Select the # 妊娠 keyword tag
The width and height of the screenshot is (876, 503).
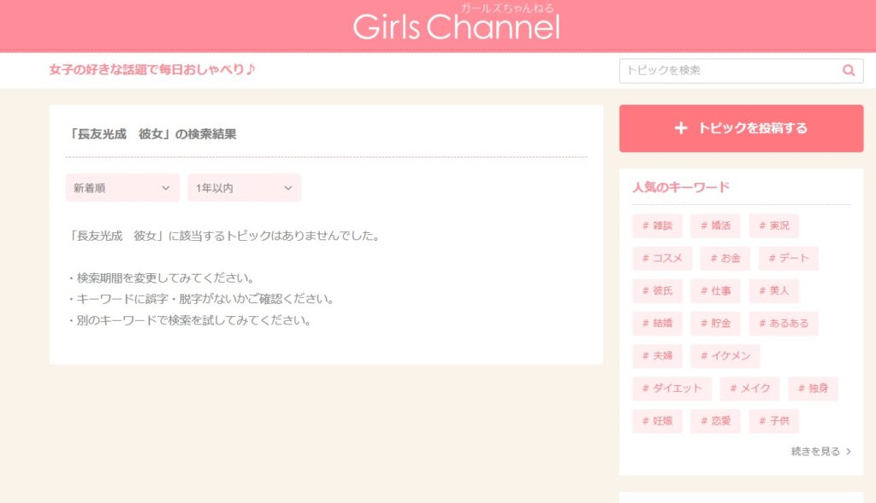657,421
